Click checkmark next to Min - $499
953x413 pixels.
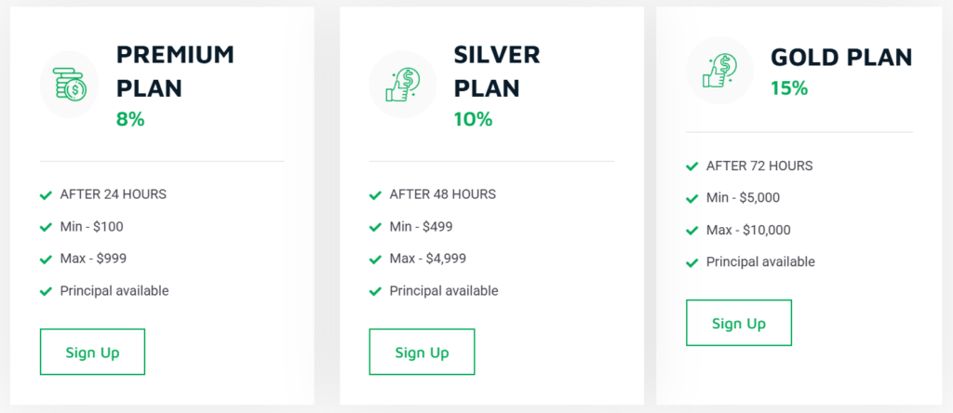pos(375,227)
